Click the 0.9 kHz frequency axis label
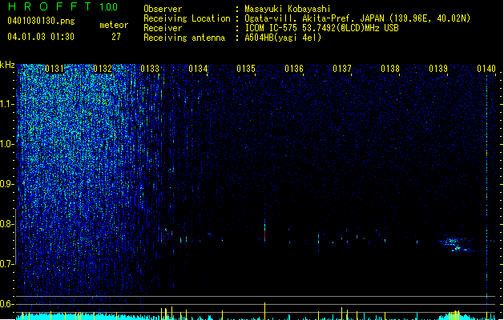Image resolution: width=504 pixels, height=320 pixels. point(6,184)
